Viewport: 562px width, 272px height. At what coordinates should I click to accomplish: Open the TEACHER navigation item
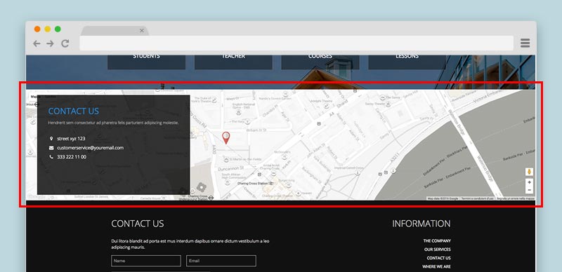click(233, 62)
